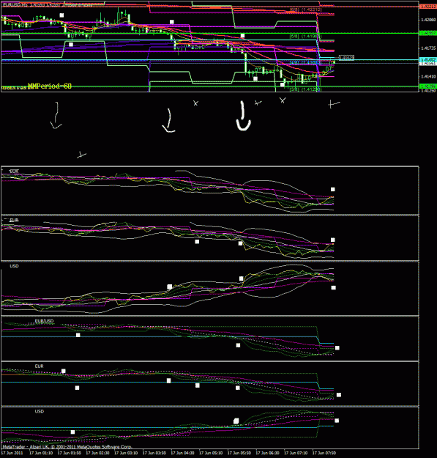Click the 17 Jun 03:50 time label
The width and height of the screenshot is (437, 458).
[x=154, y=453]
